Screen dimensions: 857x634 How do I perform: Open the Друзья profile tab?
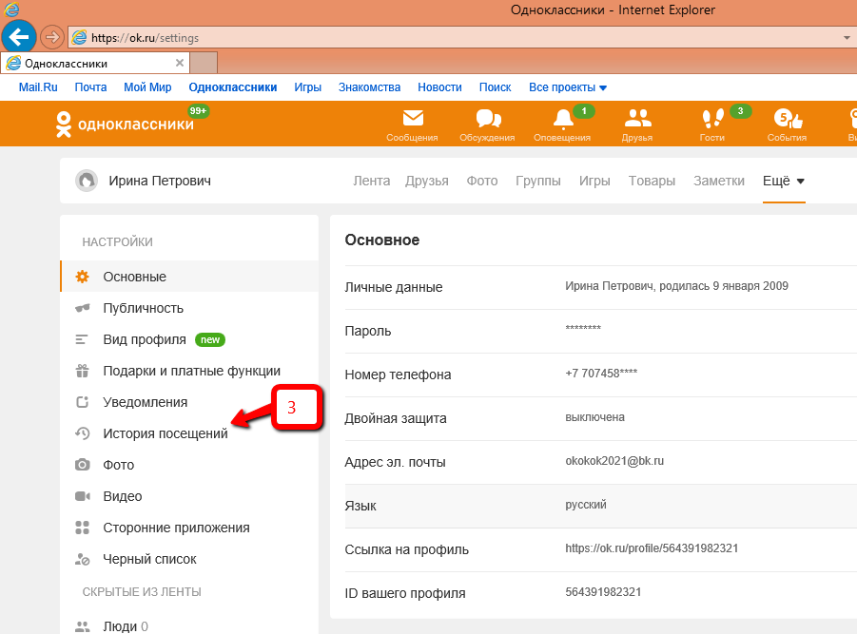click(427, 181)
